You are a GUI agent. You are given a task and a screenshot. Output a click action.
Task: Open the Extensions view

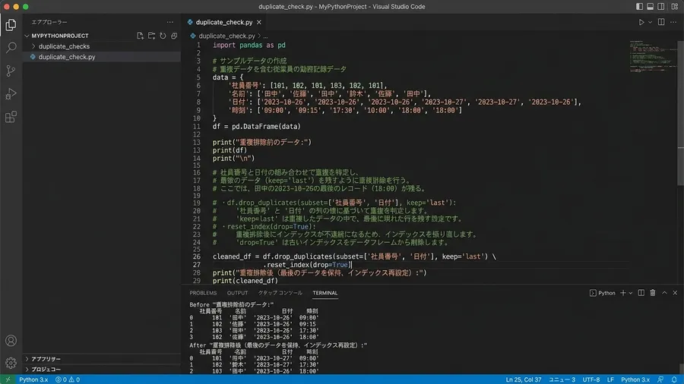click(11, 117)
